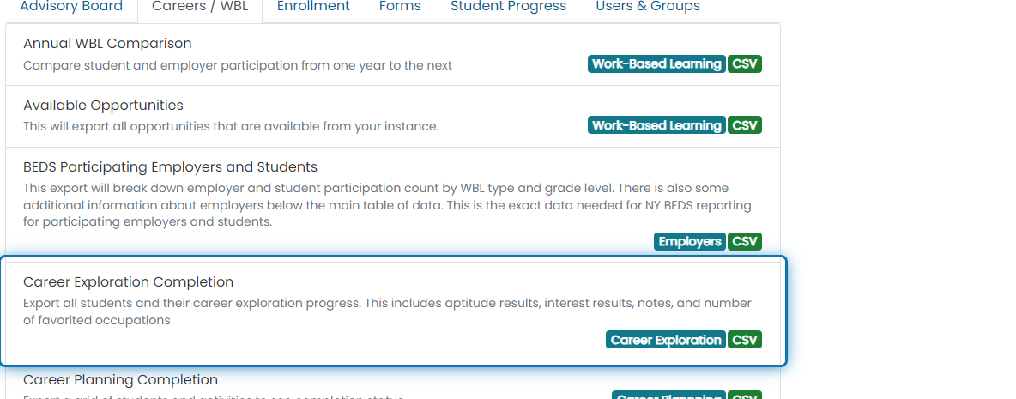This screenshot has height=399, width=1016.
Task: Click the Employers tag badge
Action: pos(689,242)
